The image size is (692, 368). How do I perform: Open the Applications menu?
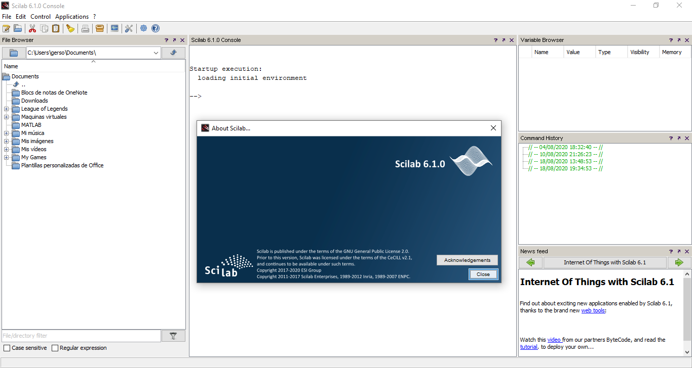[x=72, y=17]
